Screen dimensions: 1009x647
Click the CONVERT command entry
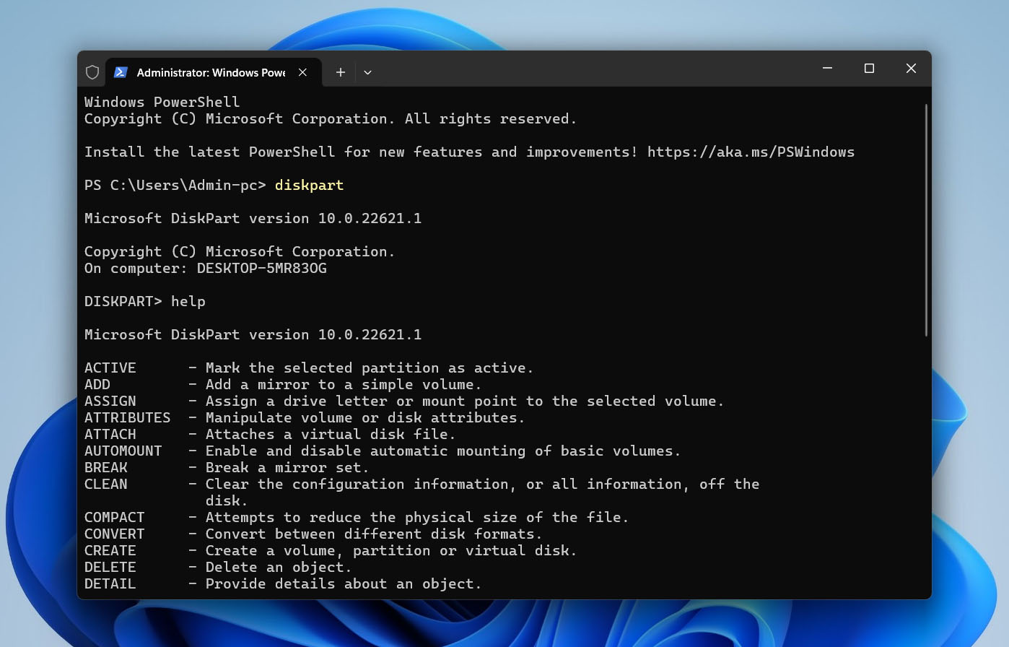tap(115, 534)
